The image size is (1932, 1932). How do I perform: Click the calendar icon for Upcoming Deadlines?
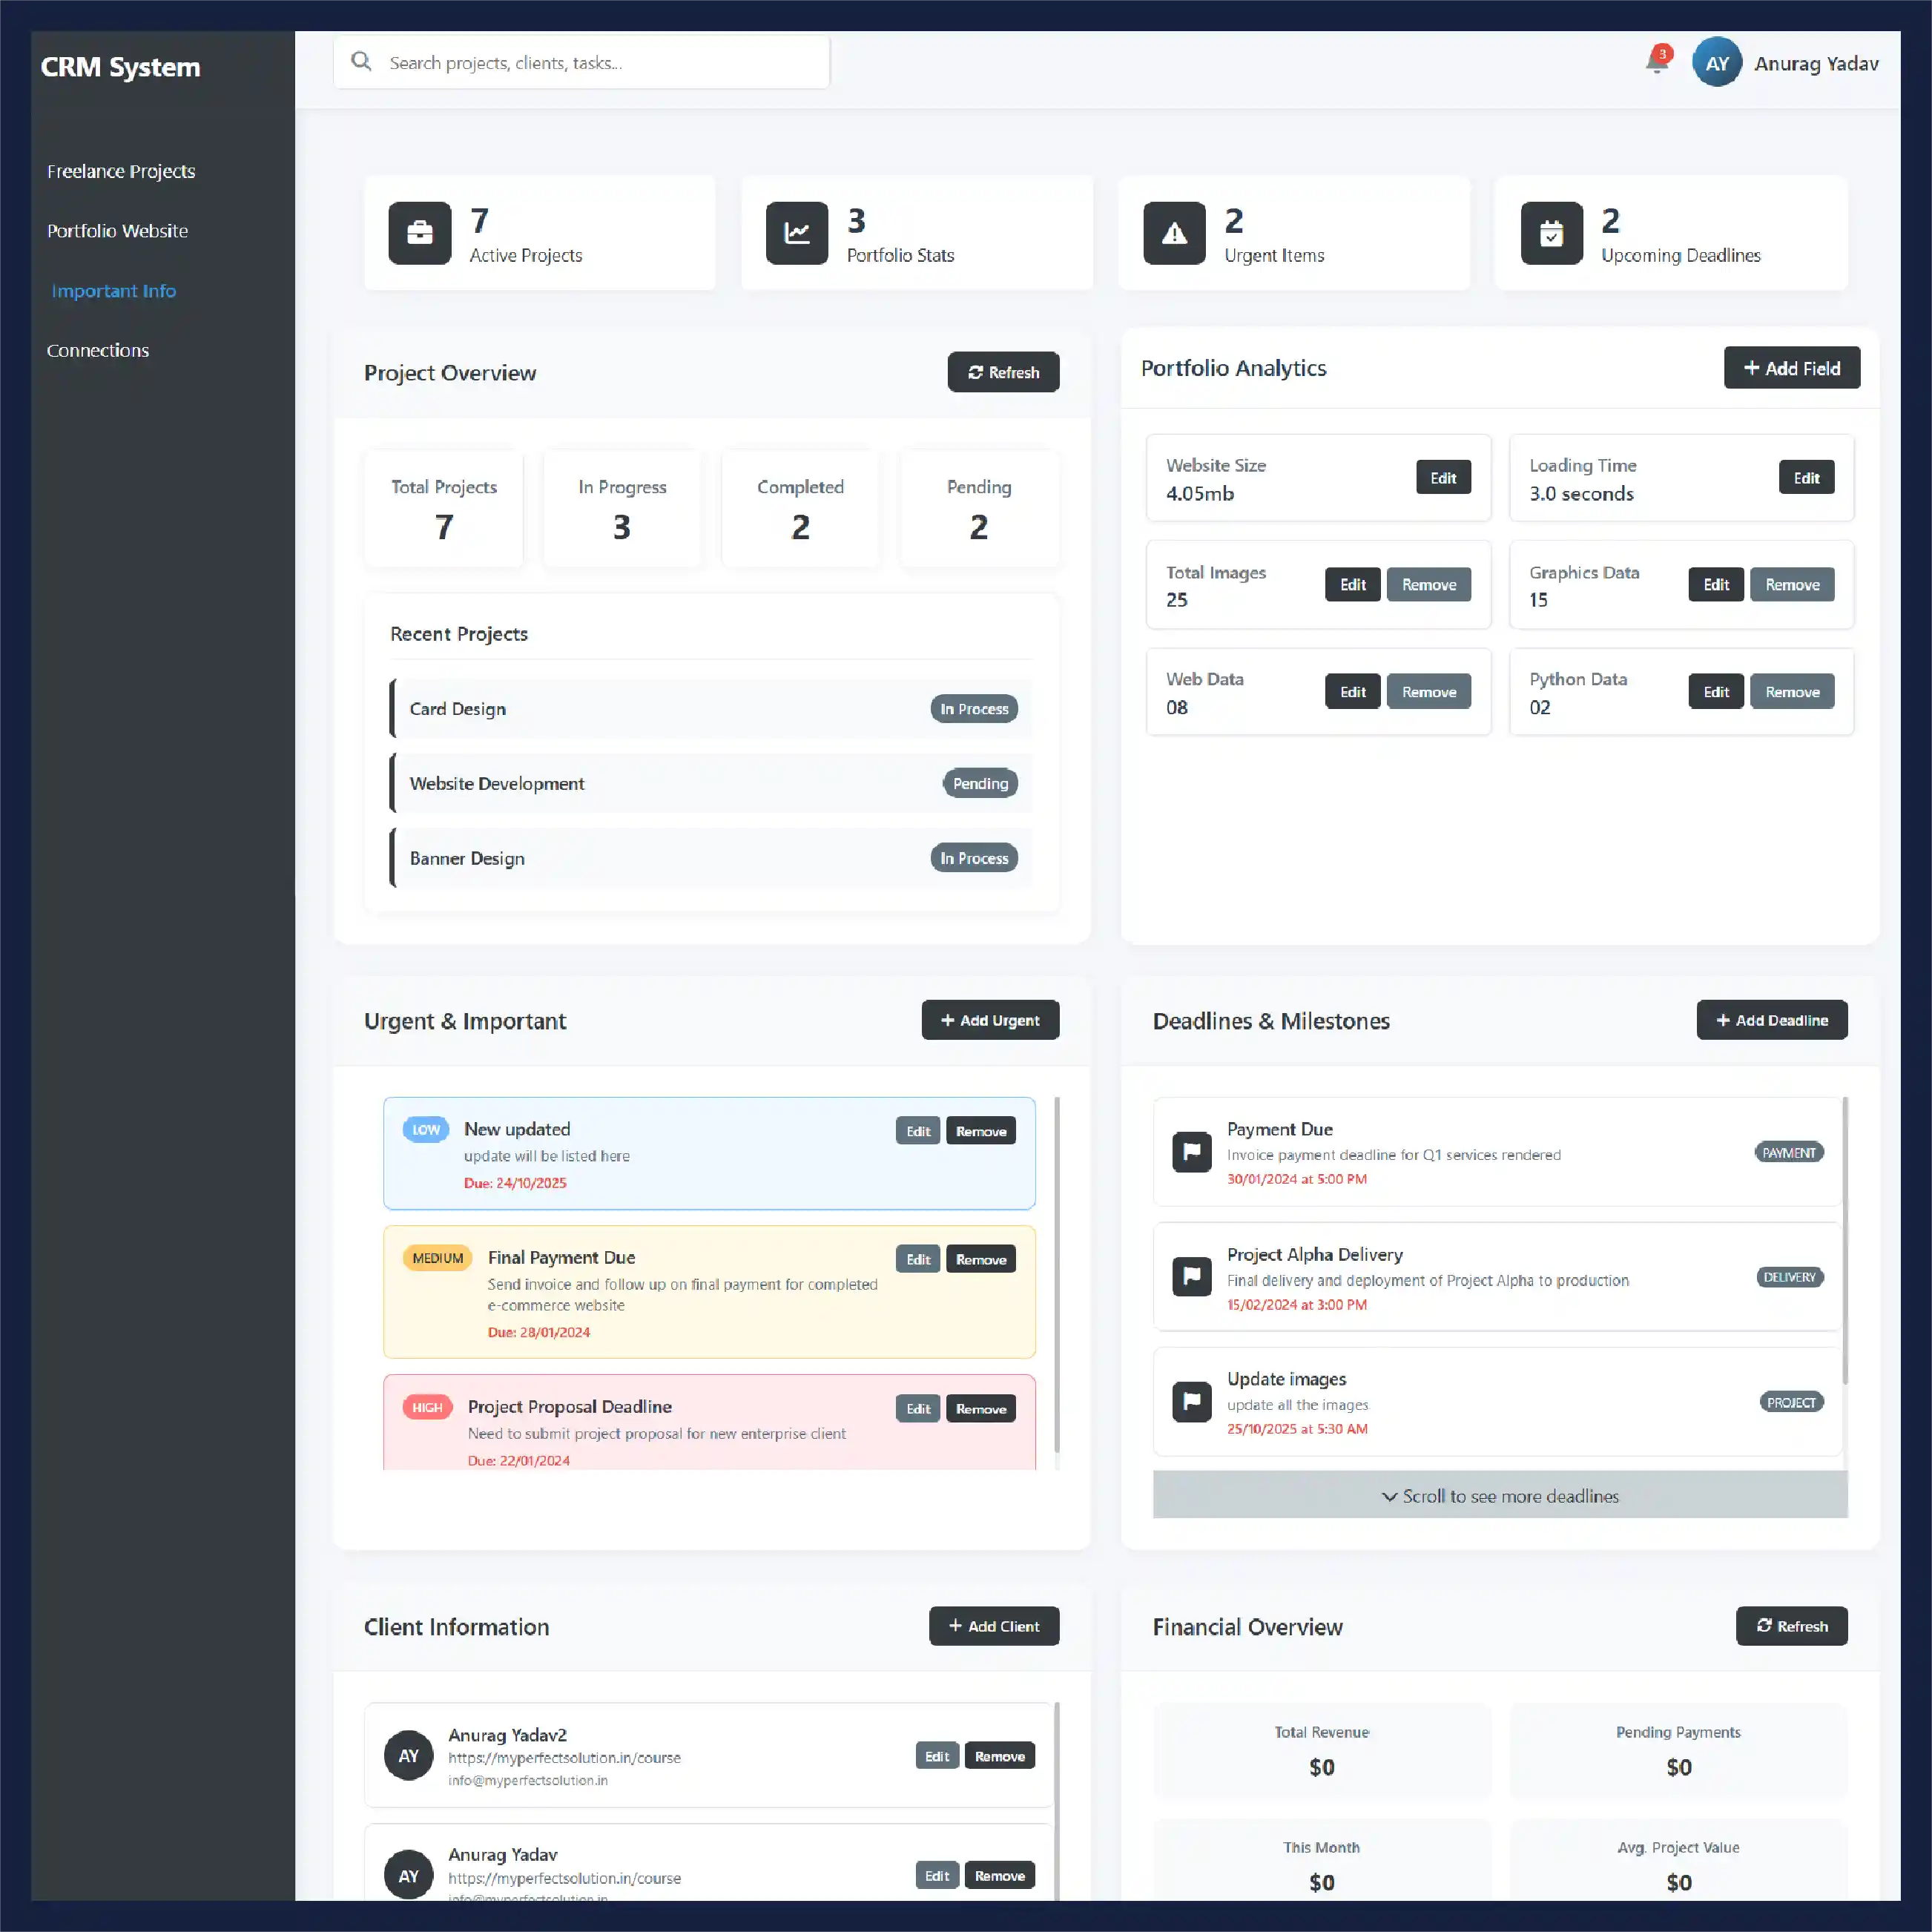(x=1551, y=233)
